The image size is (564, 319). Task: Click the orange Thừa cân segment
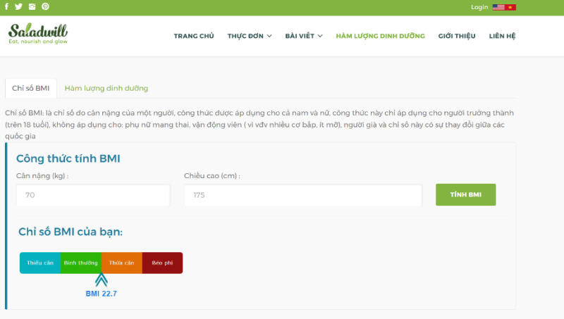[x=121, y=263]
